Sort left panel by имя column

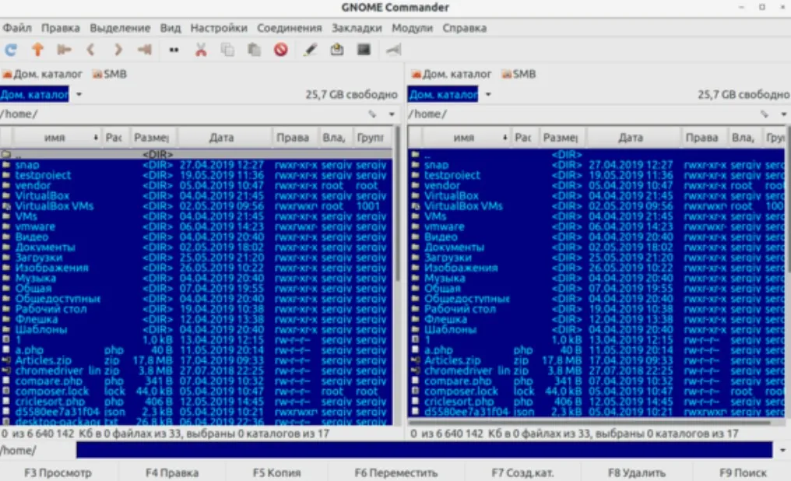click(x=57, y=137)
